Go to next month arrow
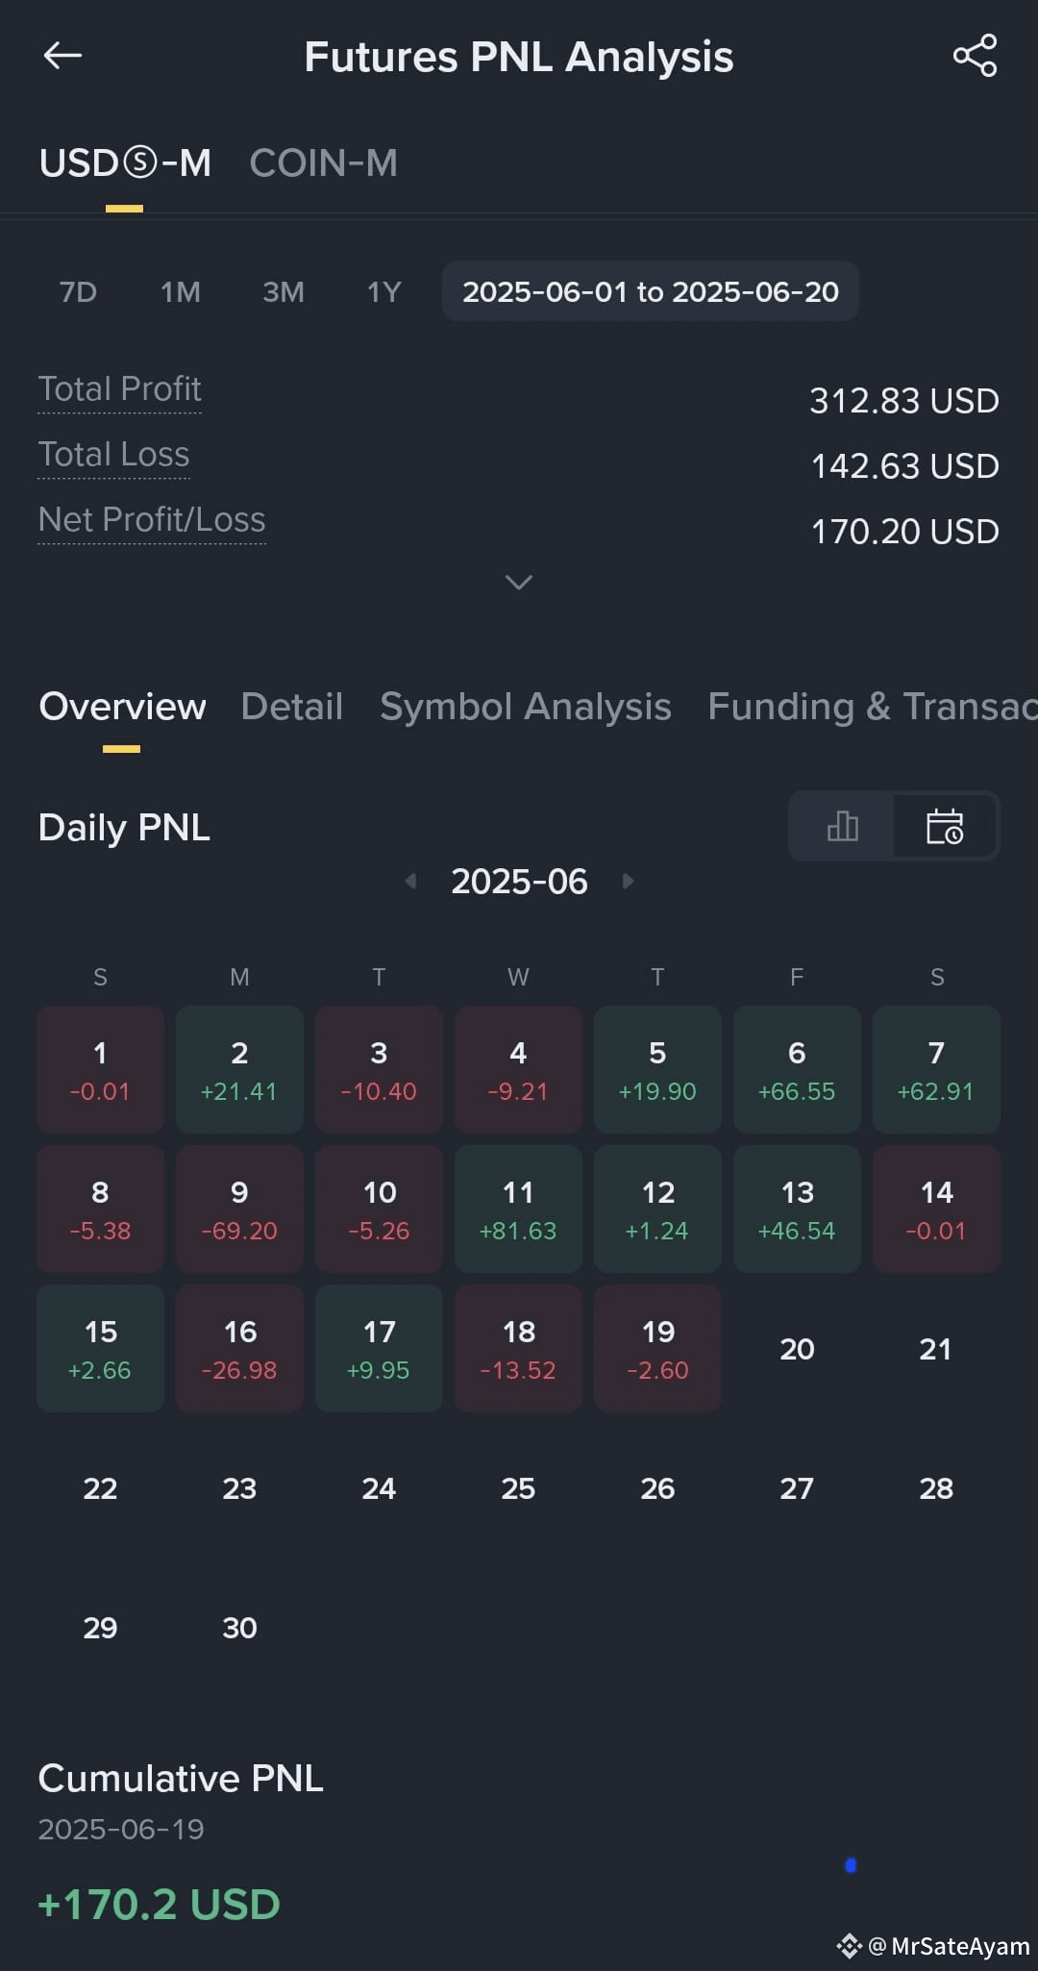1038x1971 pixels. tap(628, 881)
